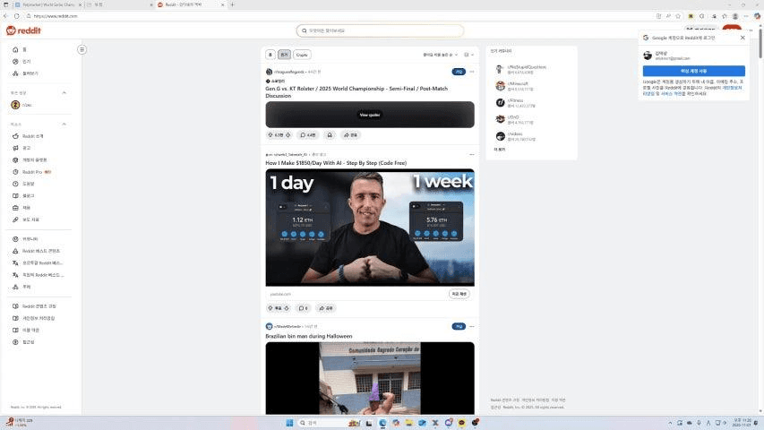
Task: Upvote the Gen G vs. KT Rolster post
Action: (270, 134)
